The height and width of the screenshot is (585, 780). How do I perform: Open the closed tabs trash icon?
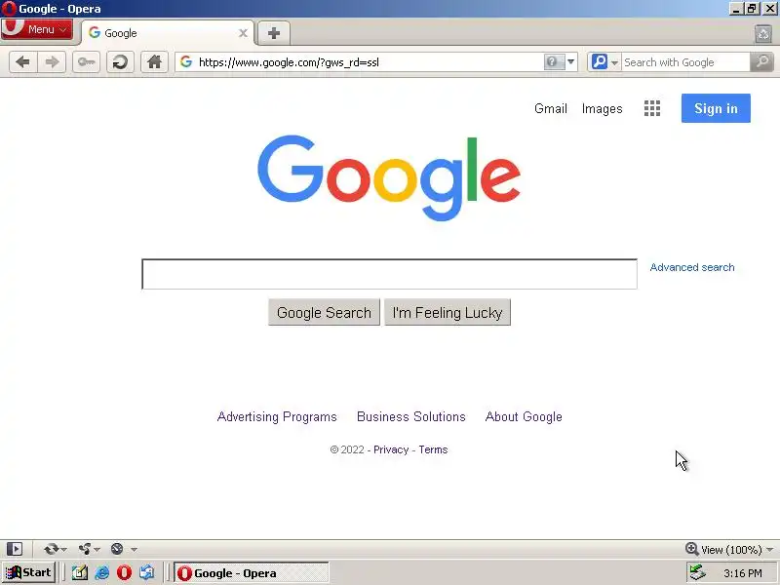(x=763, y=34)
